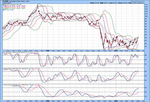Click the price peak candle near November 2007
The height and width of the screenshot is (102, 150).
(x=38, y=6)
